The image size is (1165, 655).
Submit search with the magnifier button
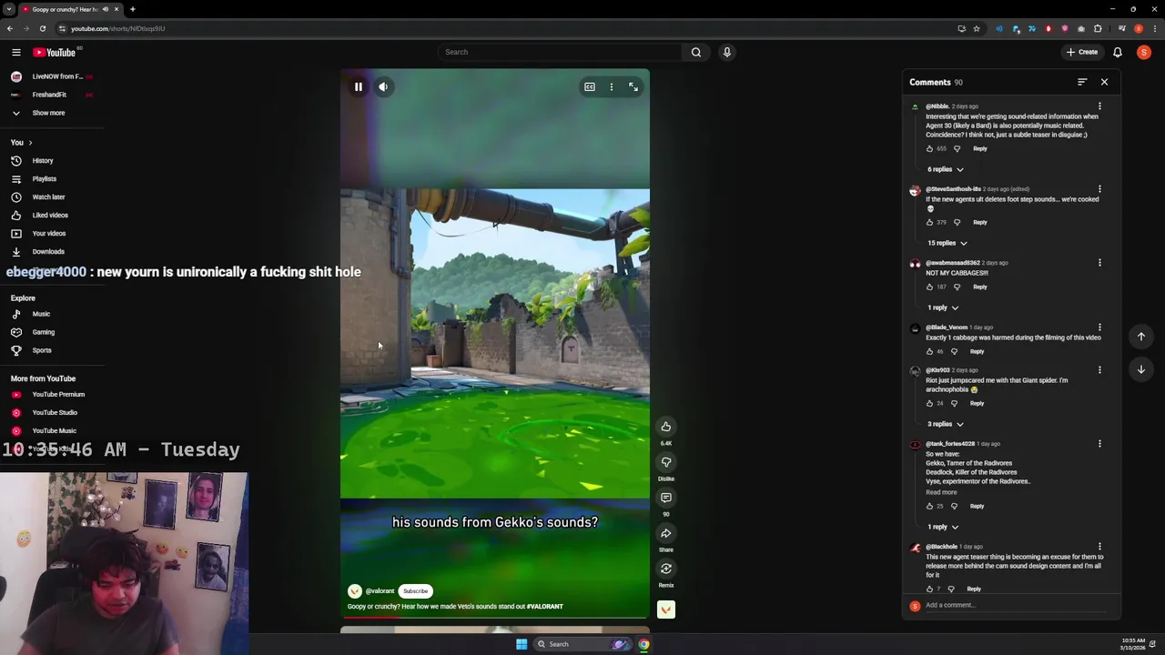coord(696,52)
